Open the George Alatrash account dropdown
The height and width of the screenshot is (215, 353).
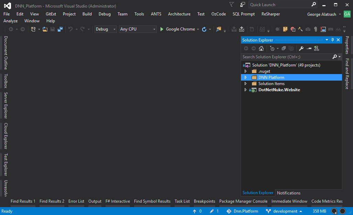coord(340,14)
